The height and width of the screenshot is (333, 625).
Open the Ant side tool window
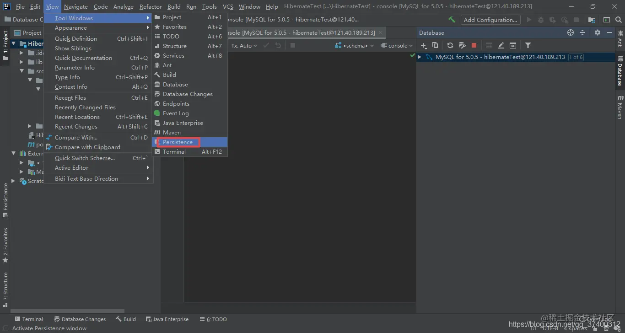click(620, 38)
